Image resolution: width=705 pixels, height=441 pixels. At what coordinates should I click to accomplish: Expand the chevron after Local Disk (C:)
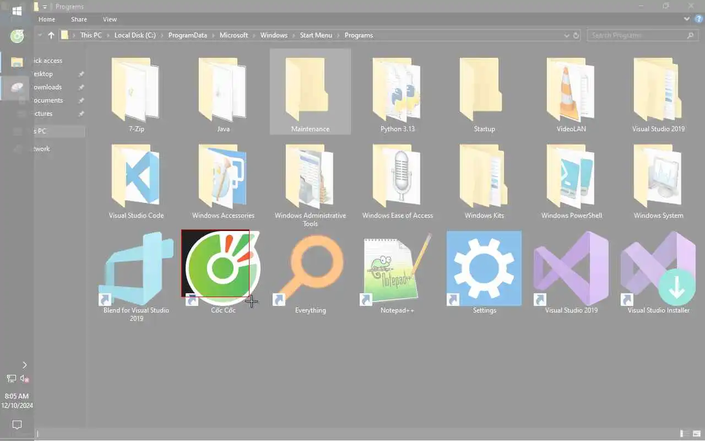pos(162,35)
